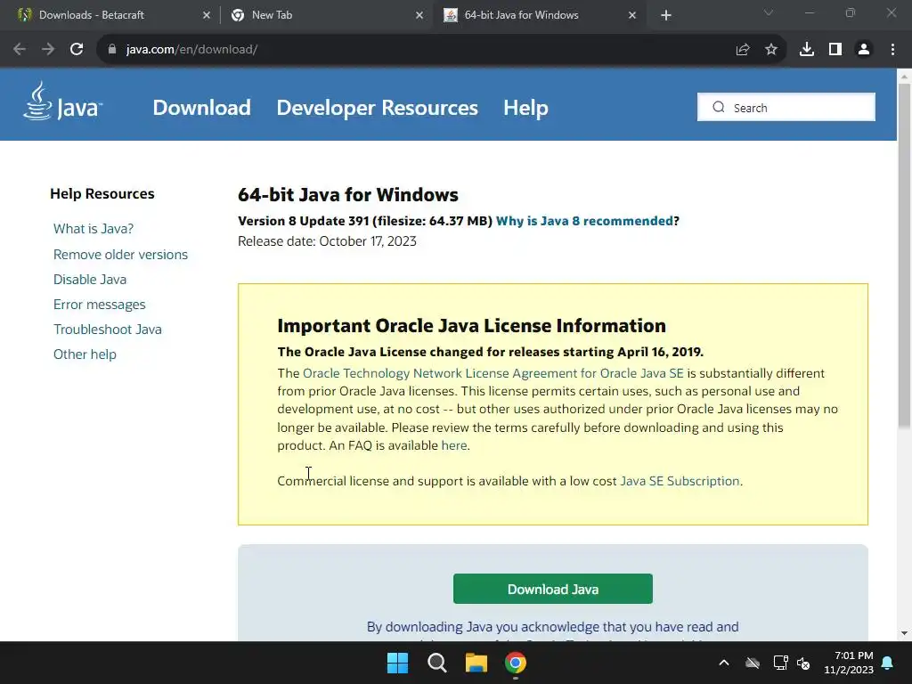Open File Explorer from taskbar
The height and width of the screenshot is (684, 912).
pyautogui.click(x=476, y=663)
